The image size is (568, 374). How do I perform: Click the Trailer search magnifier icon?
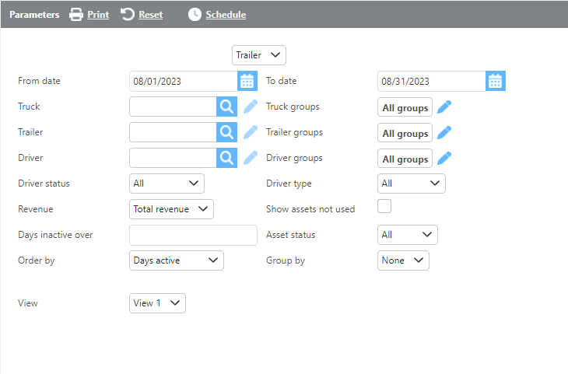[x=226, y=132]
